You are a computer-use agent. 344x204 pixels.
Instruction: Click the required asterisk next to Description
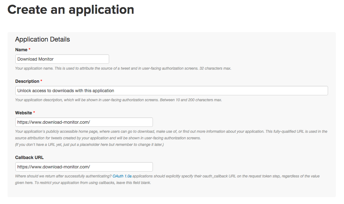point(41,81)
